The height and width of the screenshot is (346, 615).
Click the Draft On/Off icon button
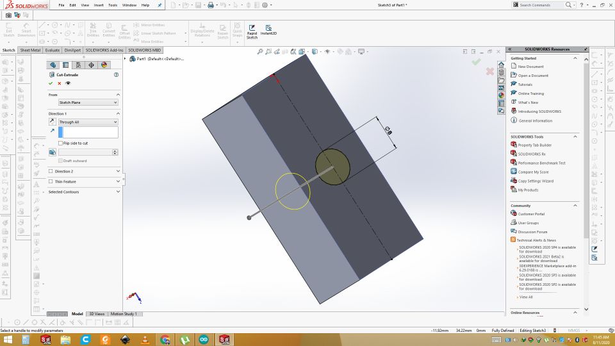click(x=52, y=152)
